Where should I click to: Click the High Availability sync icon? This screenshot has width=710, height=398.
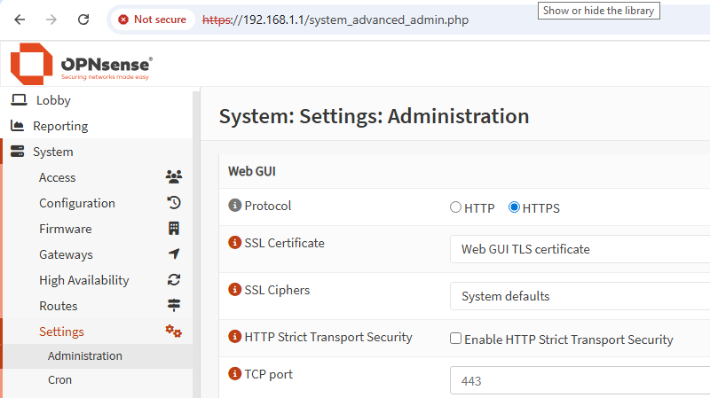click(174, 280)
